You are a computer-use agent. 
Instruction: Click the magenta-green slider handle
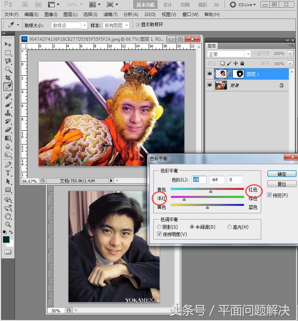(184, 199)
